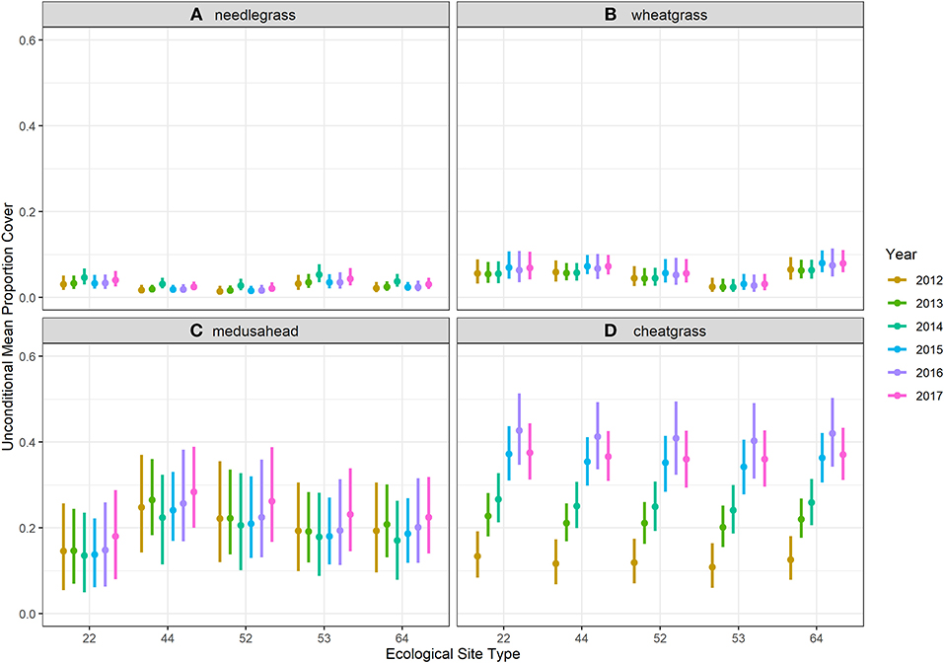Screen dimensions: 944x663
Task: Select the "0.6" y-axis tick beside medusahead panel
Action: [29, 356]
